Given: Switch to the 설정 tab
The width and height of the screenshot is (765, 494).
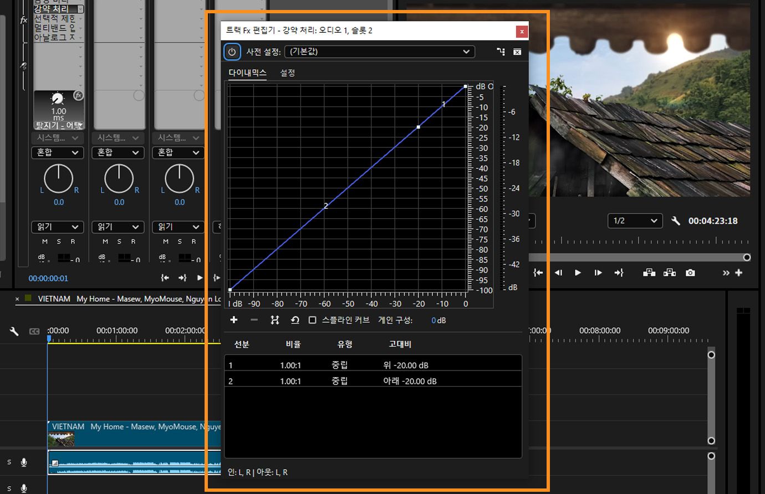Looking at the screenshot, I should [x=287, y=73].
